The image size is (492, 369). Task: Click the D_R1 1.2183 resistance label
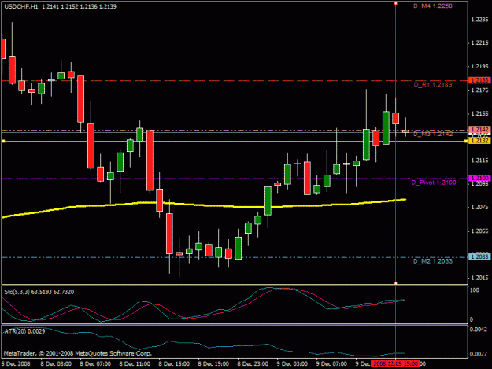433,85
